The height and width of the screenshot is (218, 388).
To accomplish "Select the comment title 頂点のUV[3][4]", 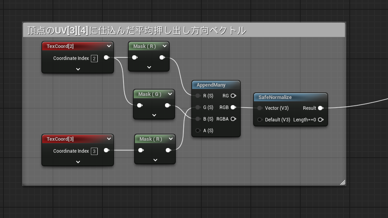I will 137,31.
